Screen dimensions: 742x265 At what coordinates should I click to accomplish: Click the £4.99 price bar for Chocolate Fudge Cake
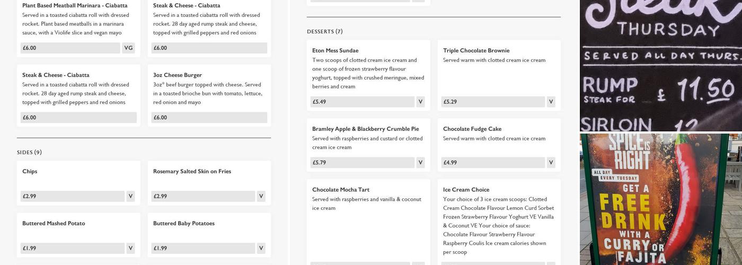click(x=493, y=163)
